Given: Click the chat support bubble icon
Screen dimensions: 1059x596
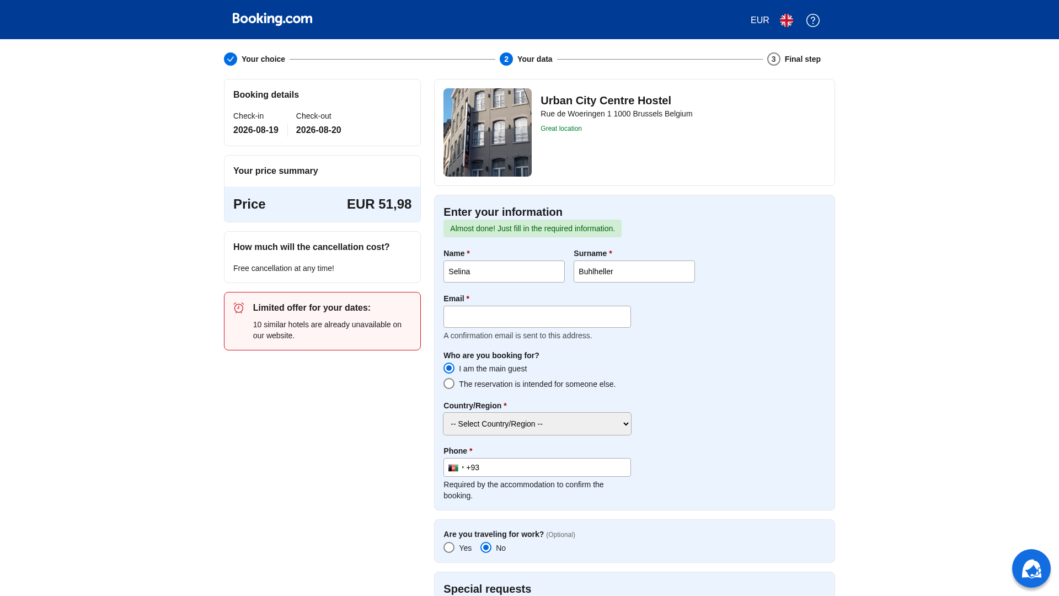Looking at the screenshot, I should (x=1031, y=568).
